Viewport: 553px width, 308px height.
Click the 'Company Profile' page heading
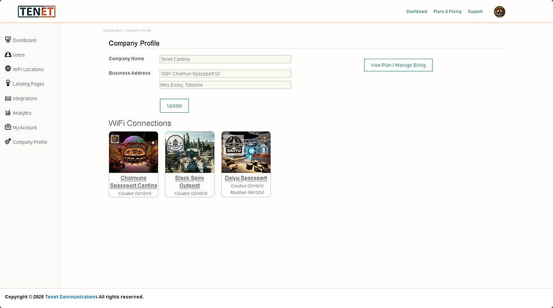[134, 43]
